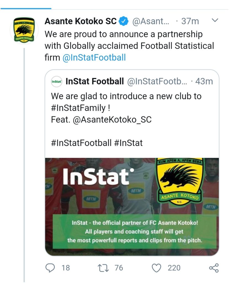Like the tweet with heart icon

pyautogui.click(x=157, y=268)
